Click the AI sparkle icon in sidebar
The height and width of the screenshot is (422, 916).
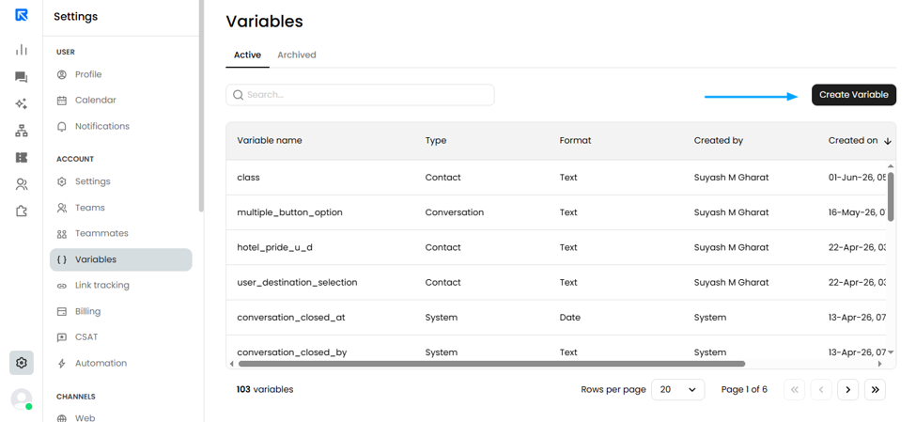click(x=21, y=104)
